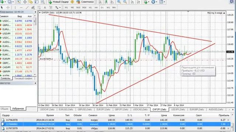Expand the New Chart dropdown arrow
This screenshot has height=132, width=236.
tap(5, 2)
